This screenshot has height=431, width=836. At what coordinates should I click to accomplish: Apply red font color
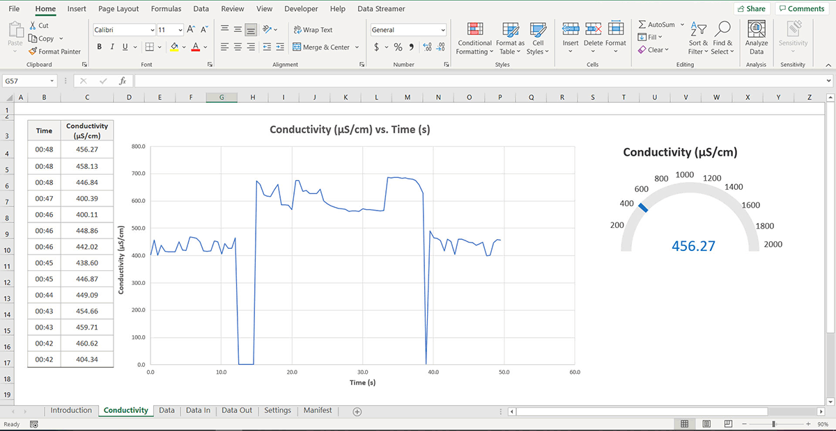click(196, 47)
